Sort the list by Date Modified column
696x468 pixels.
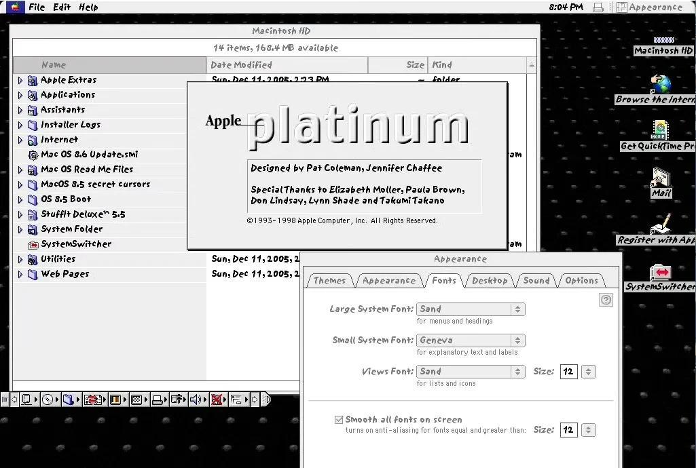tap(287, 65)
